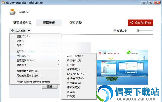Viewport: 162px width, 102px height.
Task: Choose 裁切(T) from the menu
Action: pyautogui.click(x=35, y=45)
